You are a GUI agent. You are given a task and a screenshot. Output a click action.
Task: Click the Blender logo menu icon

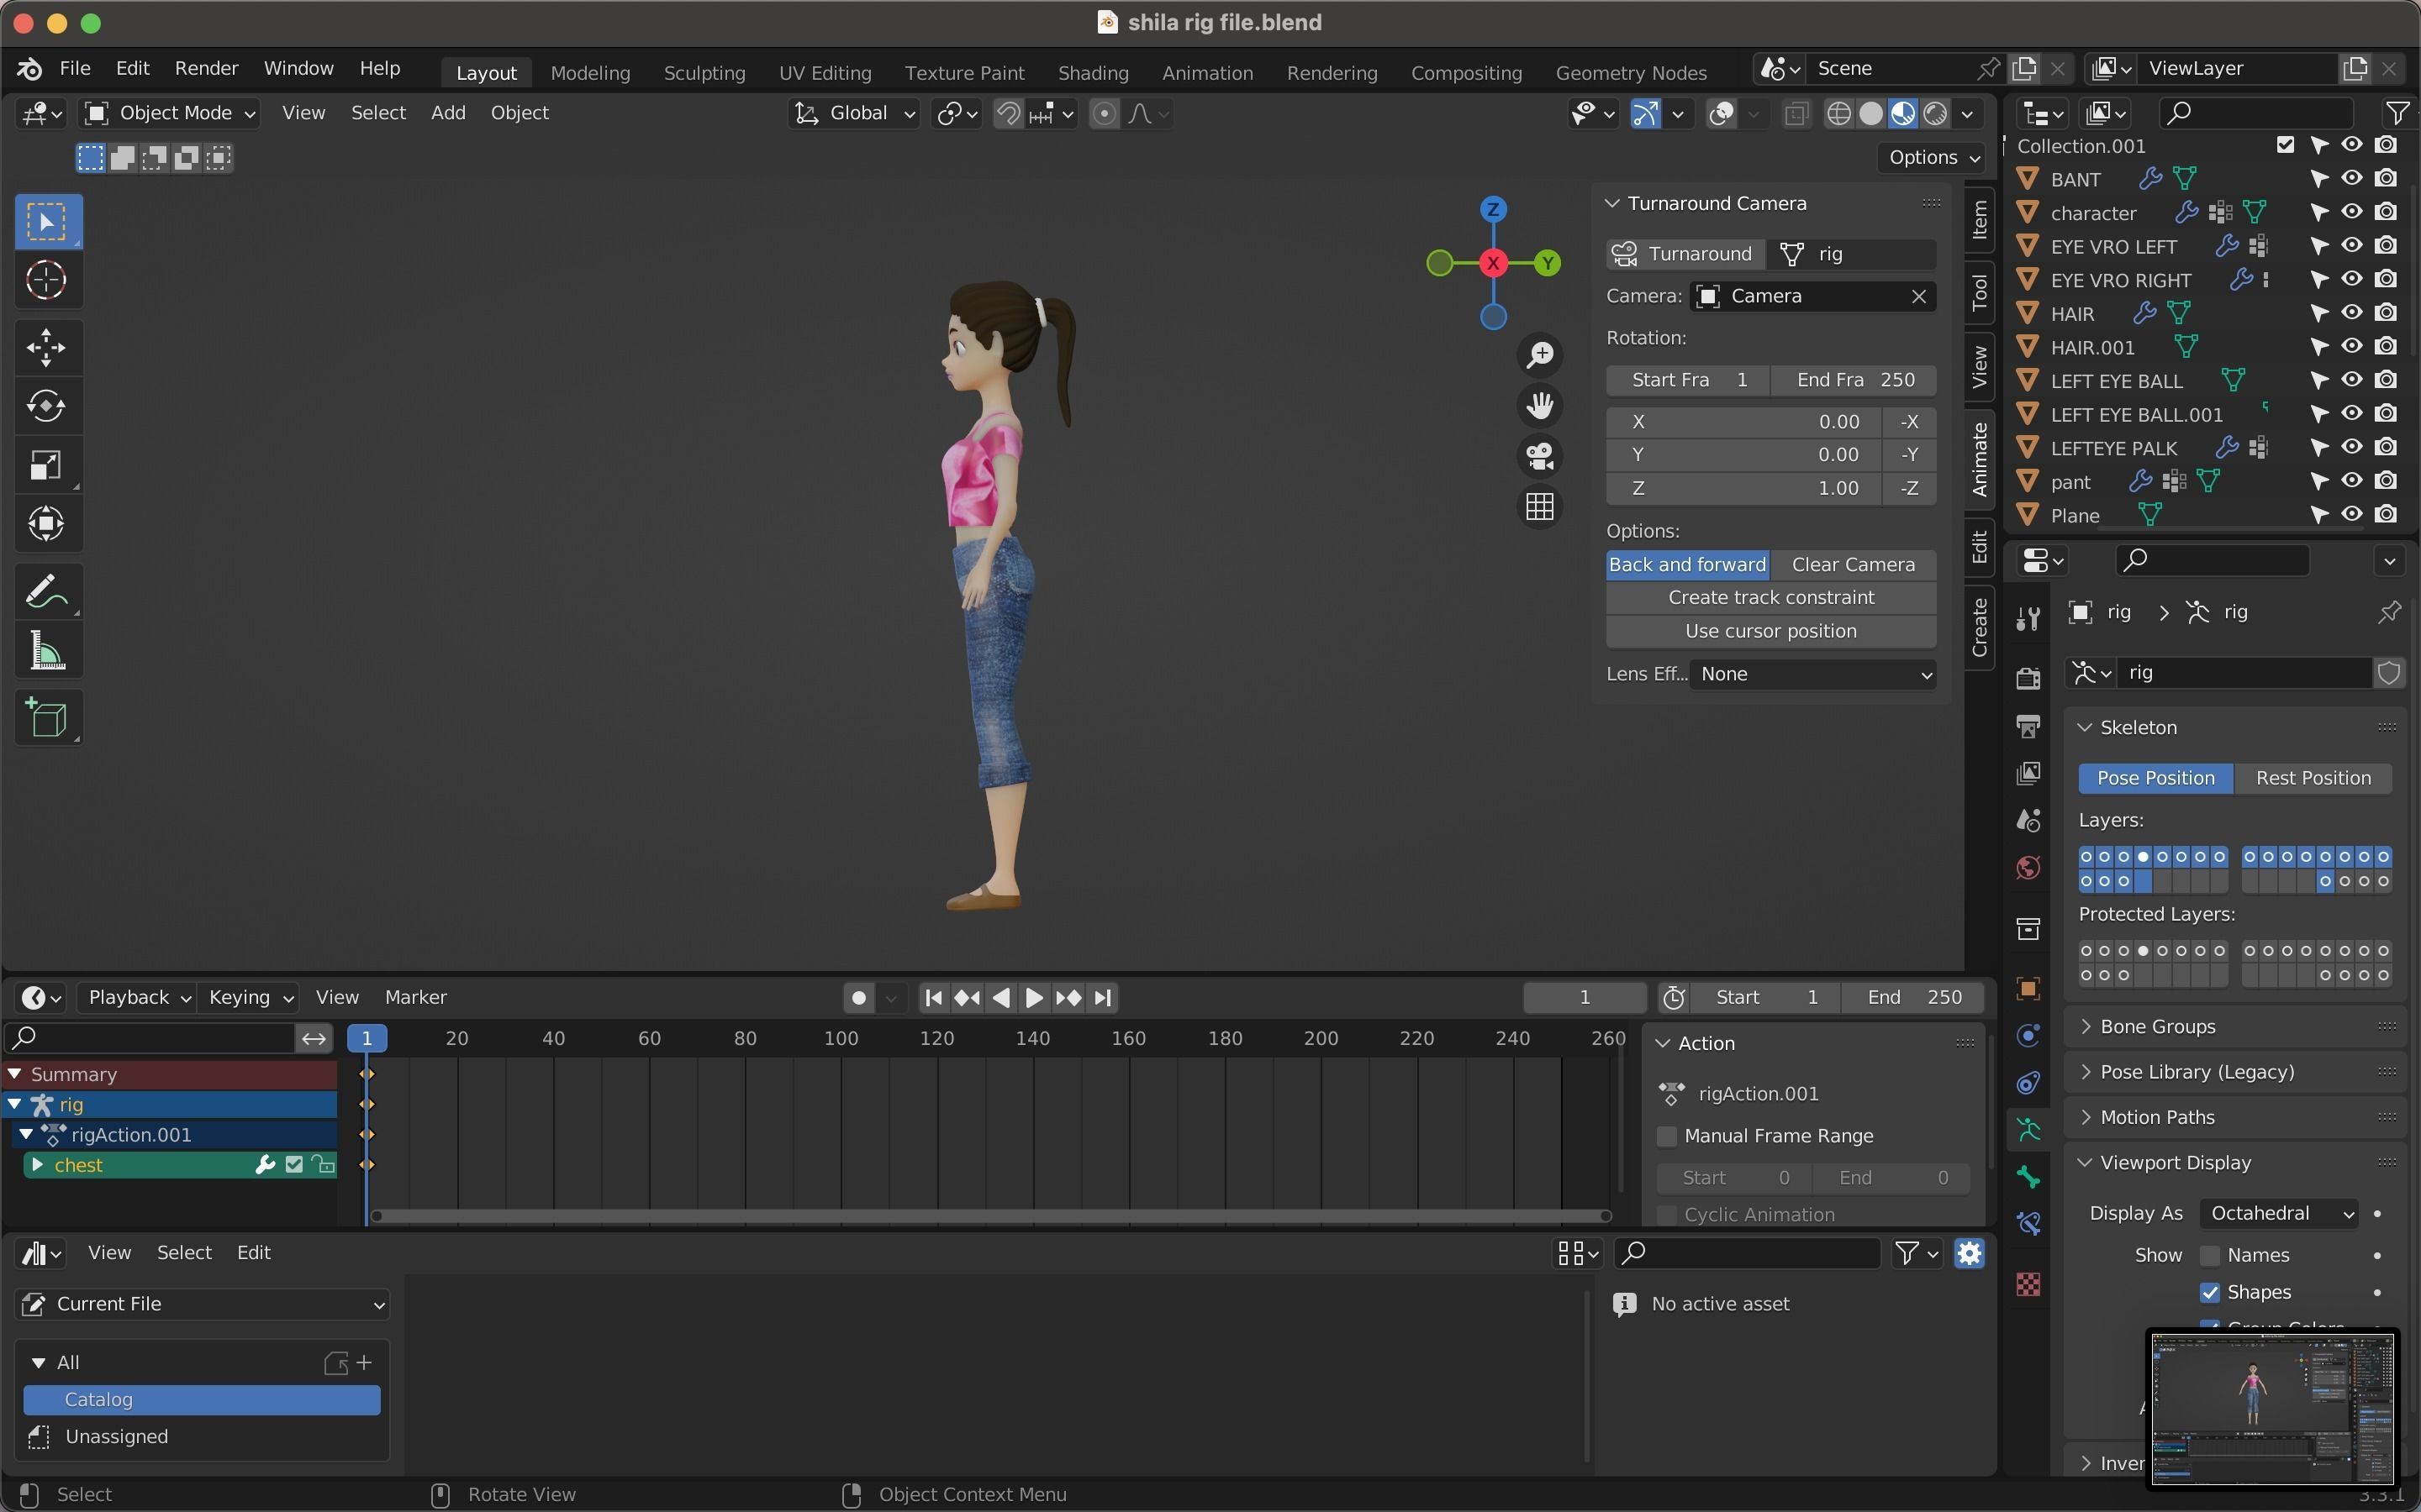pyautogui.click(x=29, y=68)
